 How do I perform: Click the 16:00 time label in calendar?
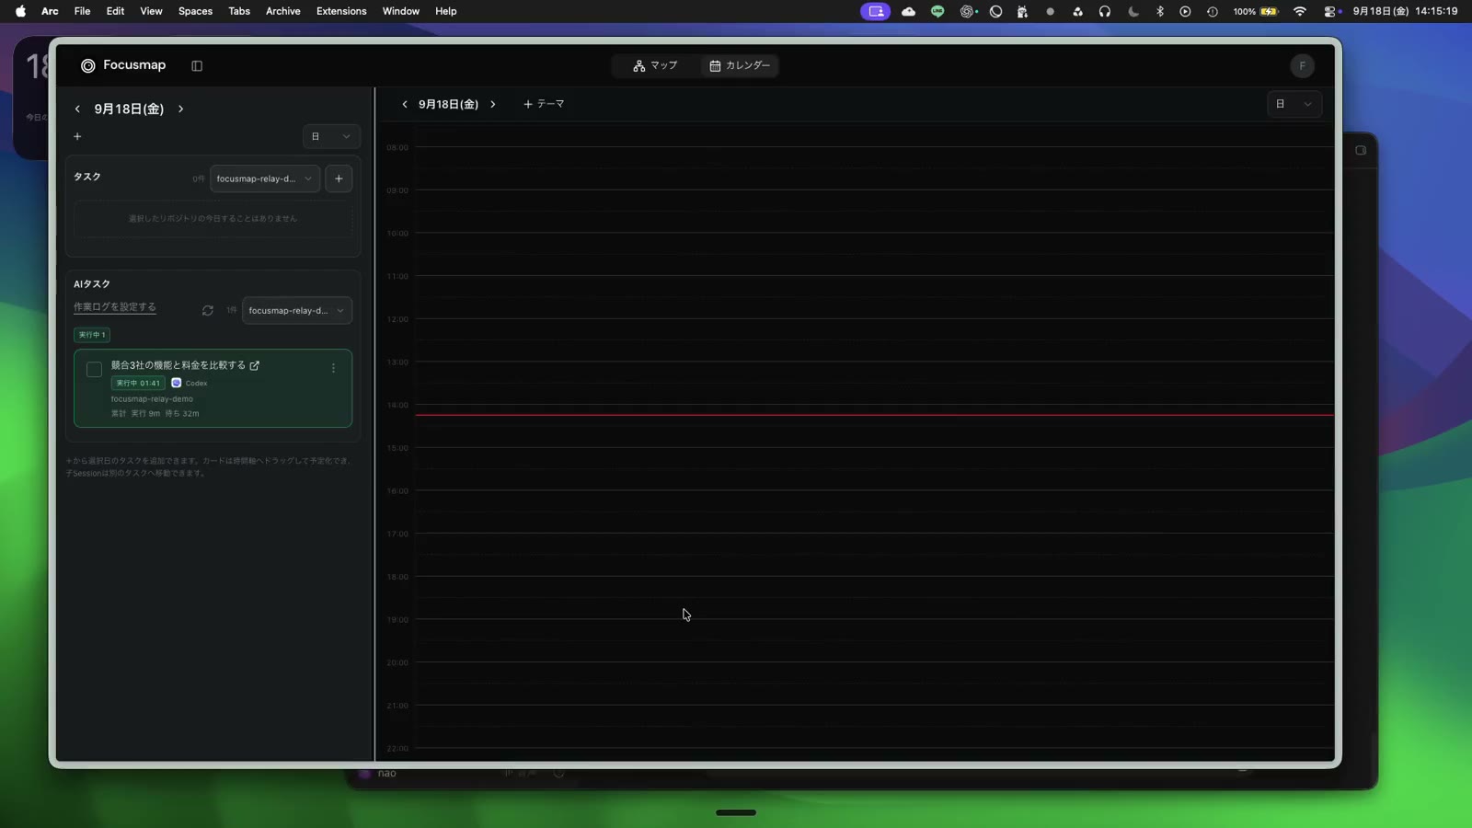tap(397, 491)
